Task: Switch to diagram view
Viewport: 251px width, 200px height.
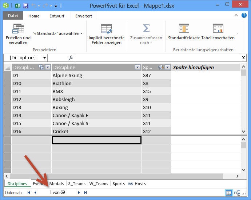Action: click(x=237, y=193)
